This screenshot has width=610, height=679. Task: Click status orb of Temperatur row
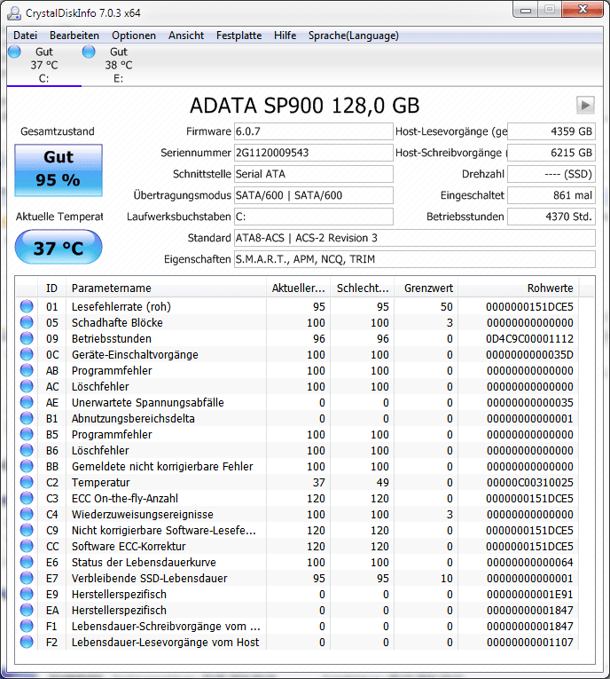point(27,482)
